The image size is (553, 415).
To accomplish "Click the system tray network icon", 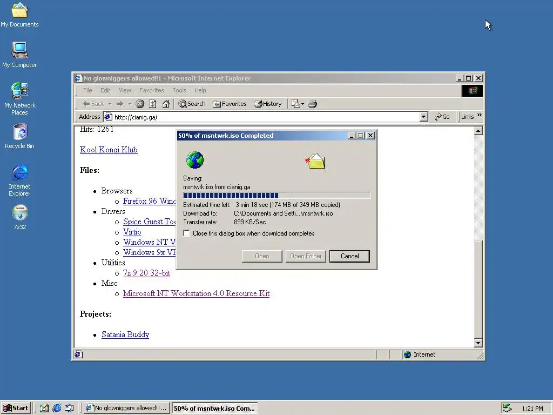I will tap(508, 408).
